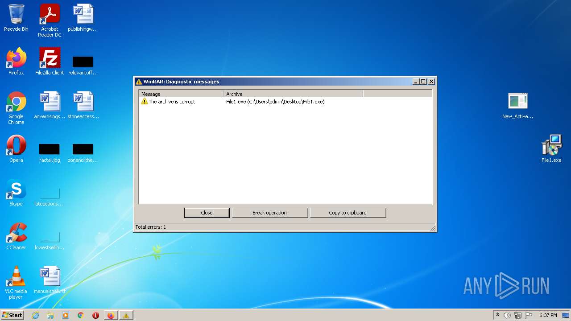Sort by the Archive column header
571x321 pixels.
point(293,94)
